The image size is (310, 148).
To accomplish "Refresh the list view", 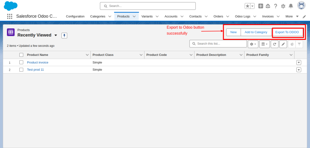I will click(274, 44).
